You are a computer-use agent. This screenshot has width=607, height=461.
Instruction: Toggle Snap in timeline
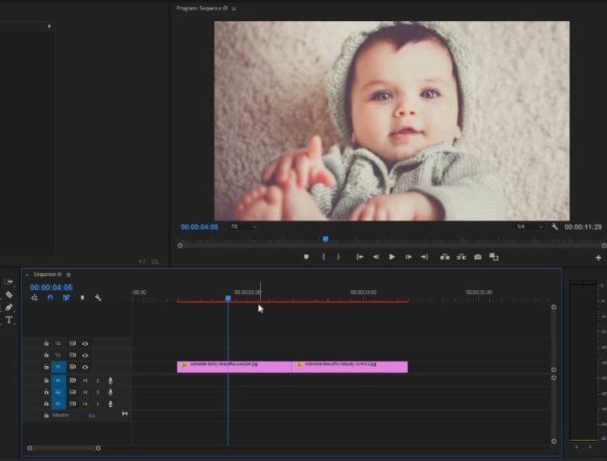coord(50,298)
